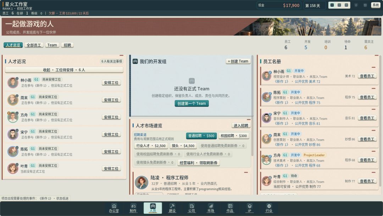Switch to the 全部员工 tab

34,45
